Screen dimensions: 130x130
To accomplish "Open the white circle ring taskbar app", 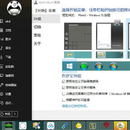I will pos(23,126).
